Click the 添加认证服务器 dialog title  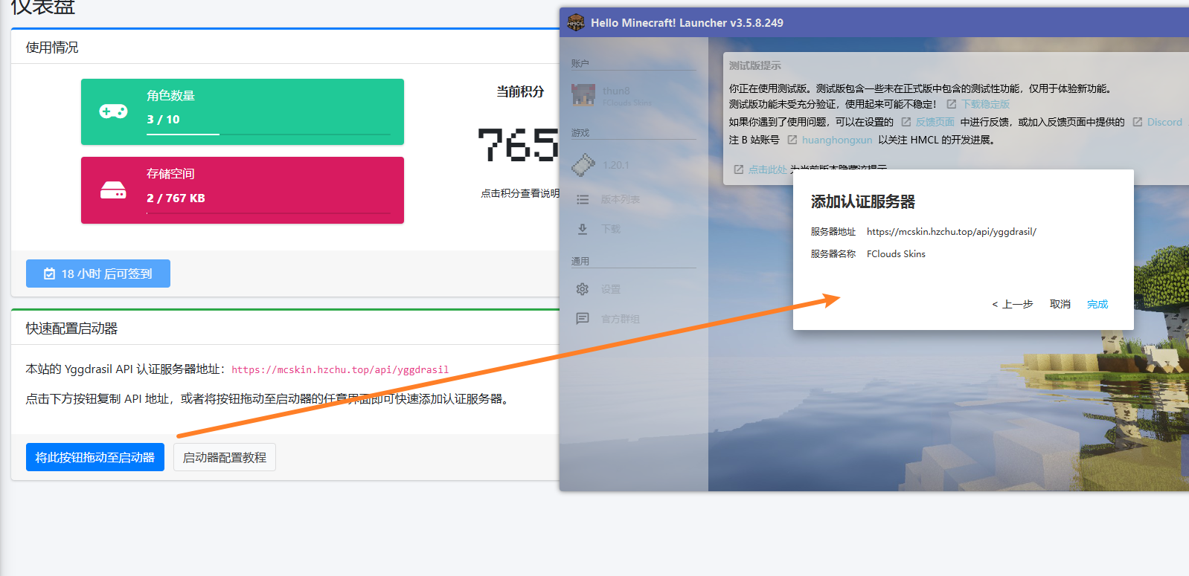pyautogui.click(x=863, y=201)
